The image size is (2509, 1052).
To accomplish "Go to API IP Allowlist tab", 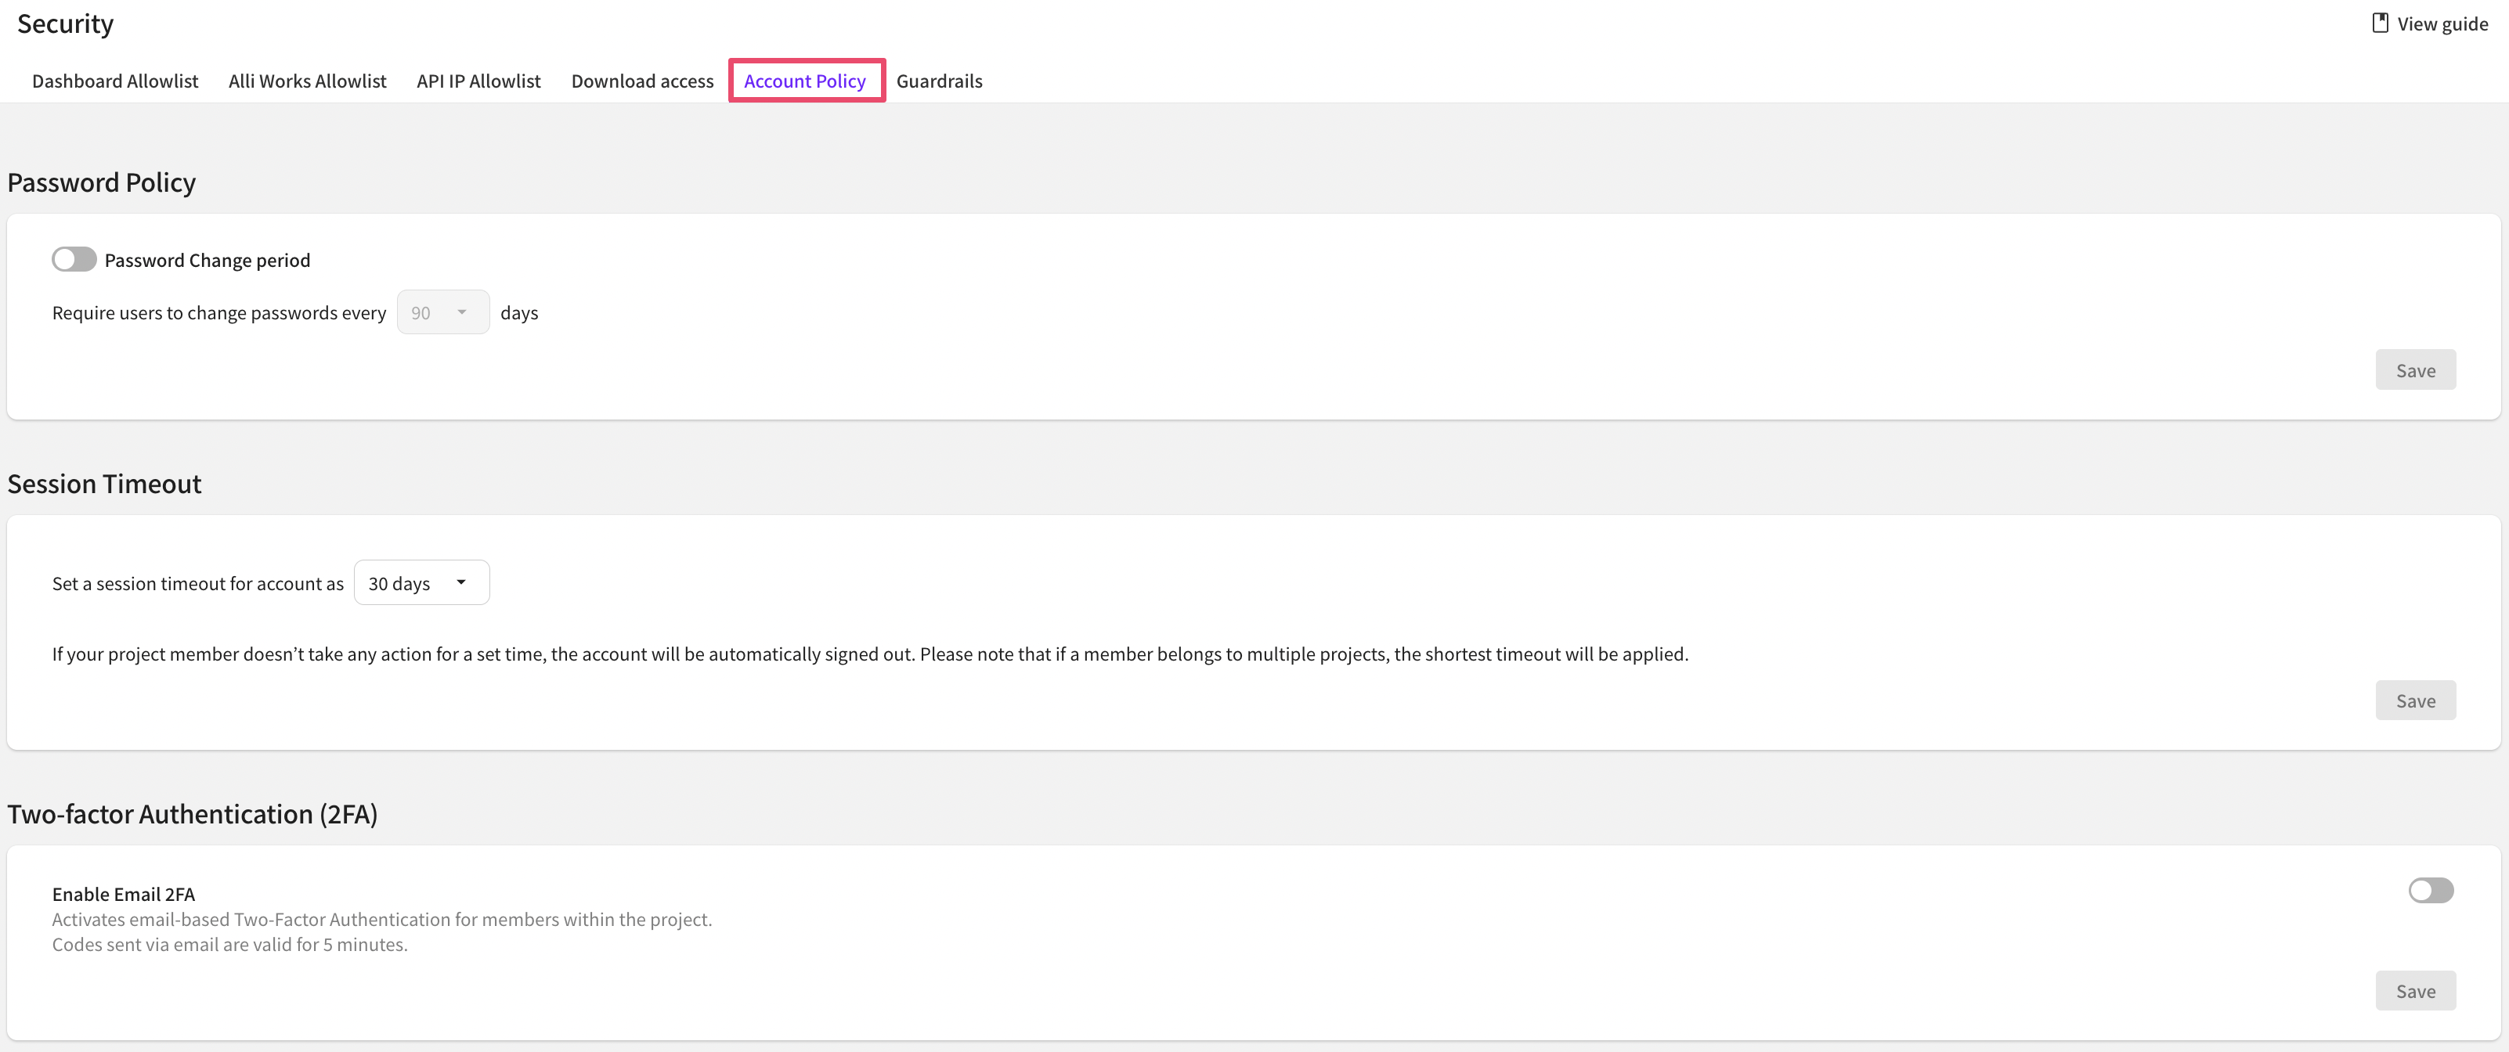I will click(478, 81).
